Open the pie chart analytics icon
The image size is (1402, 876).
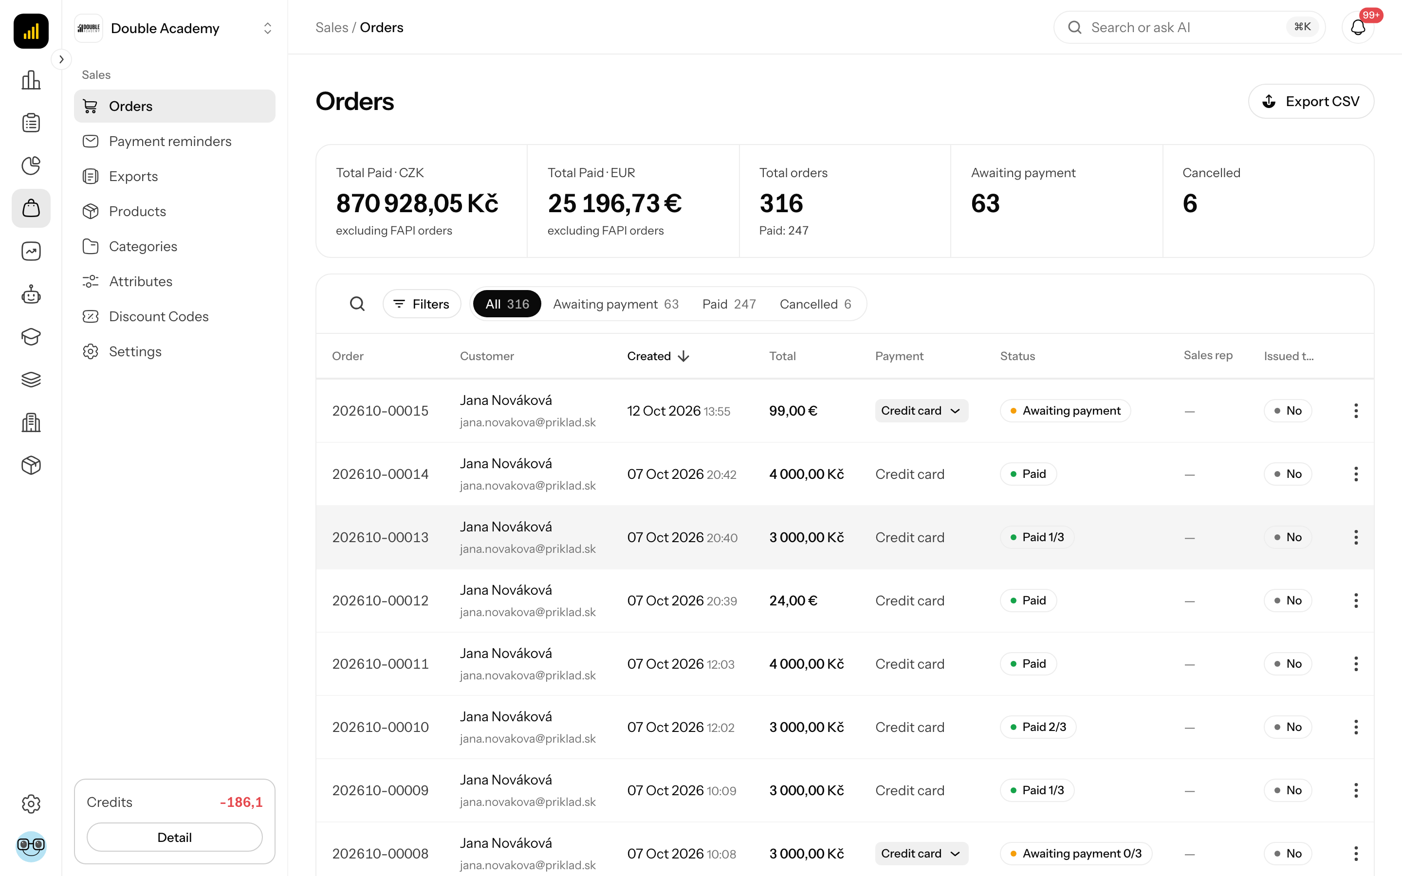[x=31, y=165]
